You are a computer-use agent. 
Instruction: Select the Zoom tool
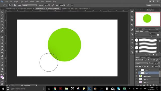[2, 72]
